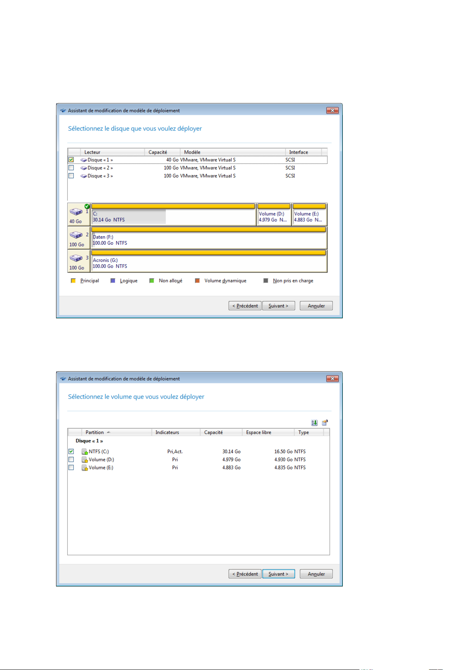Image resolution: width=474 pixels, height=670 pixels.
Task: Click the Logique blue legend swatch
Action: click(113, 281)
